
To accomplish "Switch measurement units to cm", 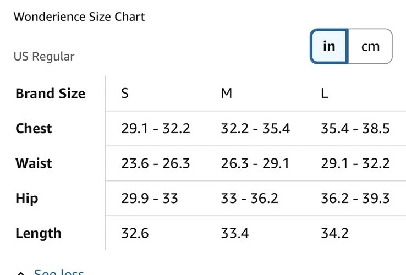I will (x=370, y=46).
